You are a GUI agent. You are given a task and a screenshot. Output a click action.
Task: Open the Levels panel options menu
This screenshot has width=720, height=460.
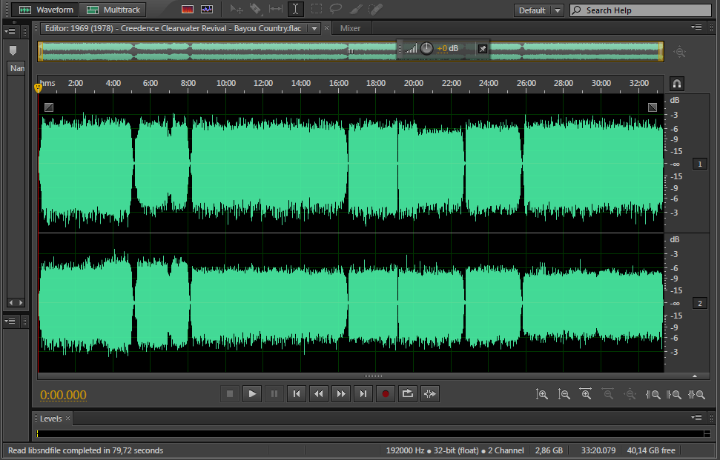point(696,417)
